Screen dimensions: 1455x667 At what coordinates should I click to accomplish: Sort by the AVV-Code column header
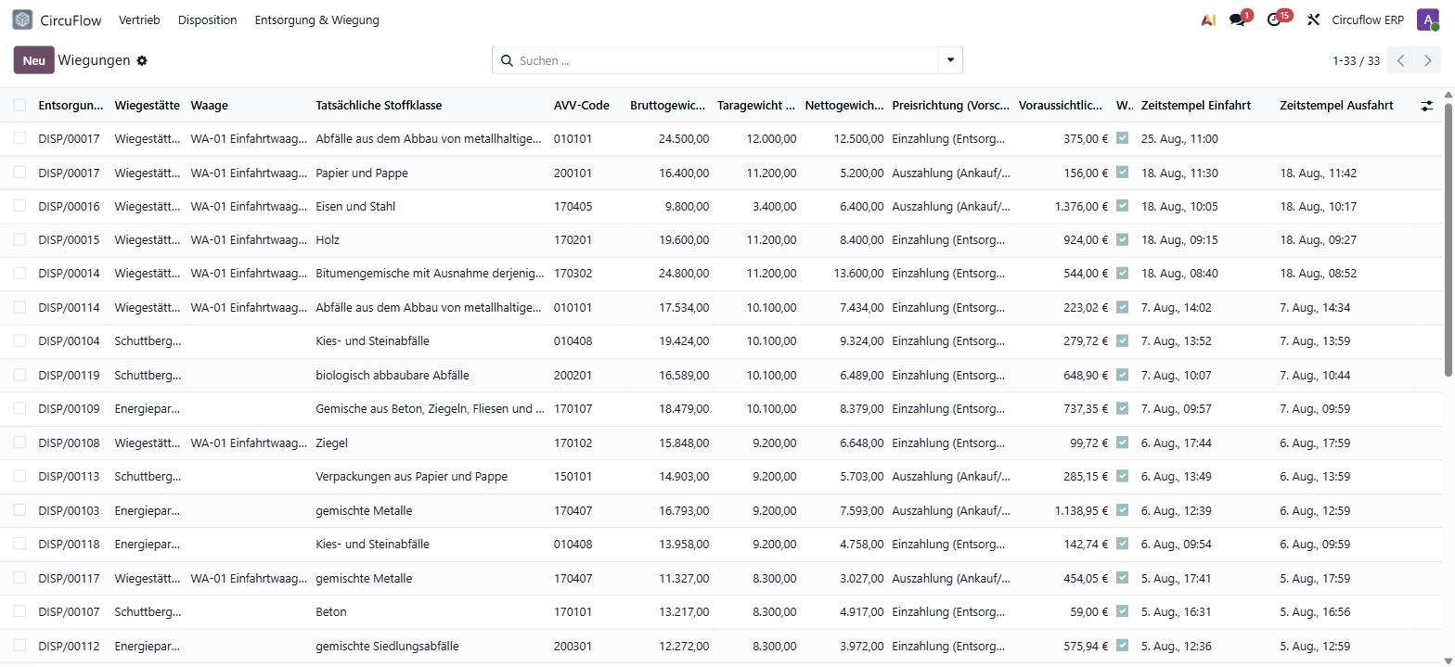click(x=581, y=105)
